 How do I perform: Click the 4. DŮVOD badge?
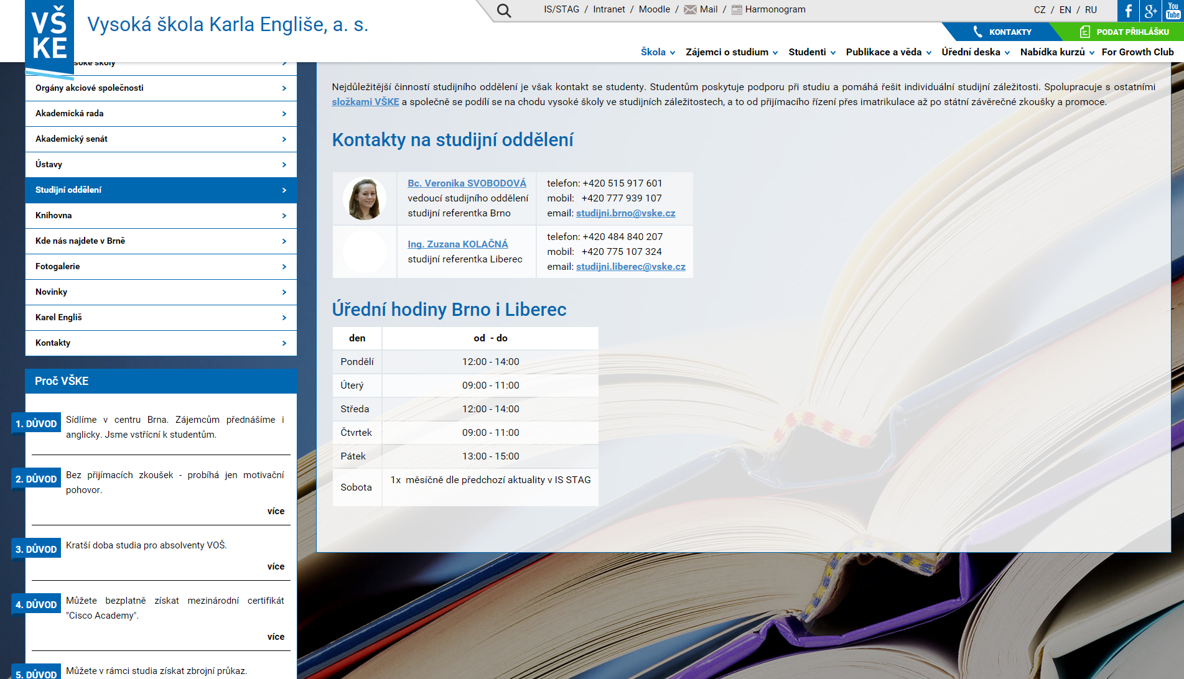point(36,604)
